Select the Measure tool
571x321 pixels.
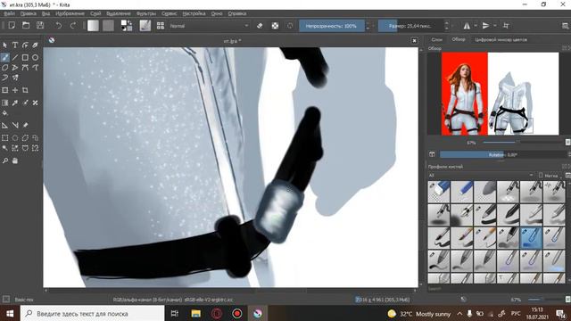pyautogui.click(x=15, y=126)
